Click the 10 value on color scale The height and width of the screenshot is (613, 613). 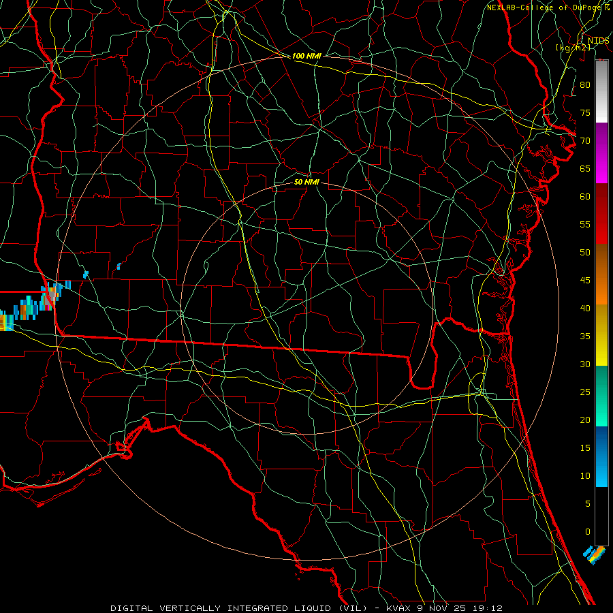coord(585,476)
